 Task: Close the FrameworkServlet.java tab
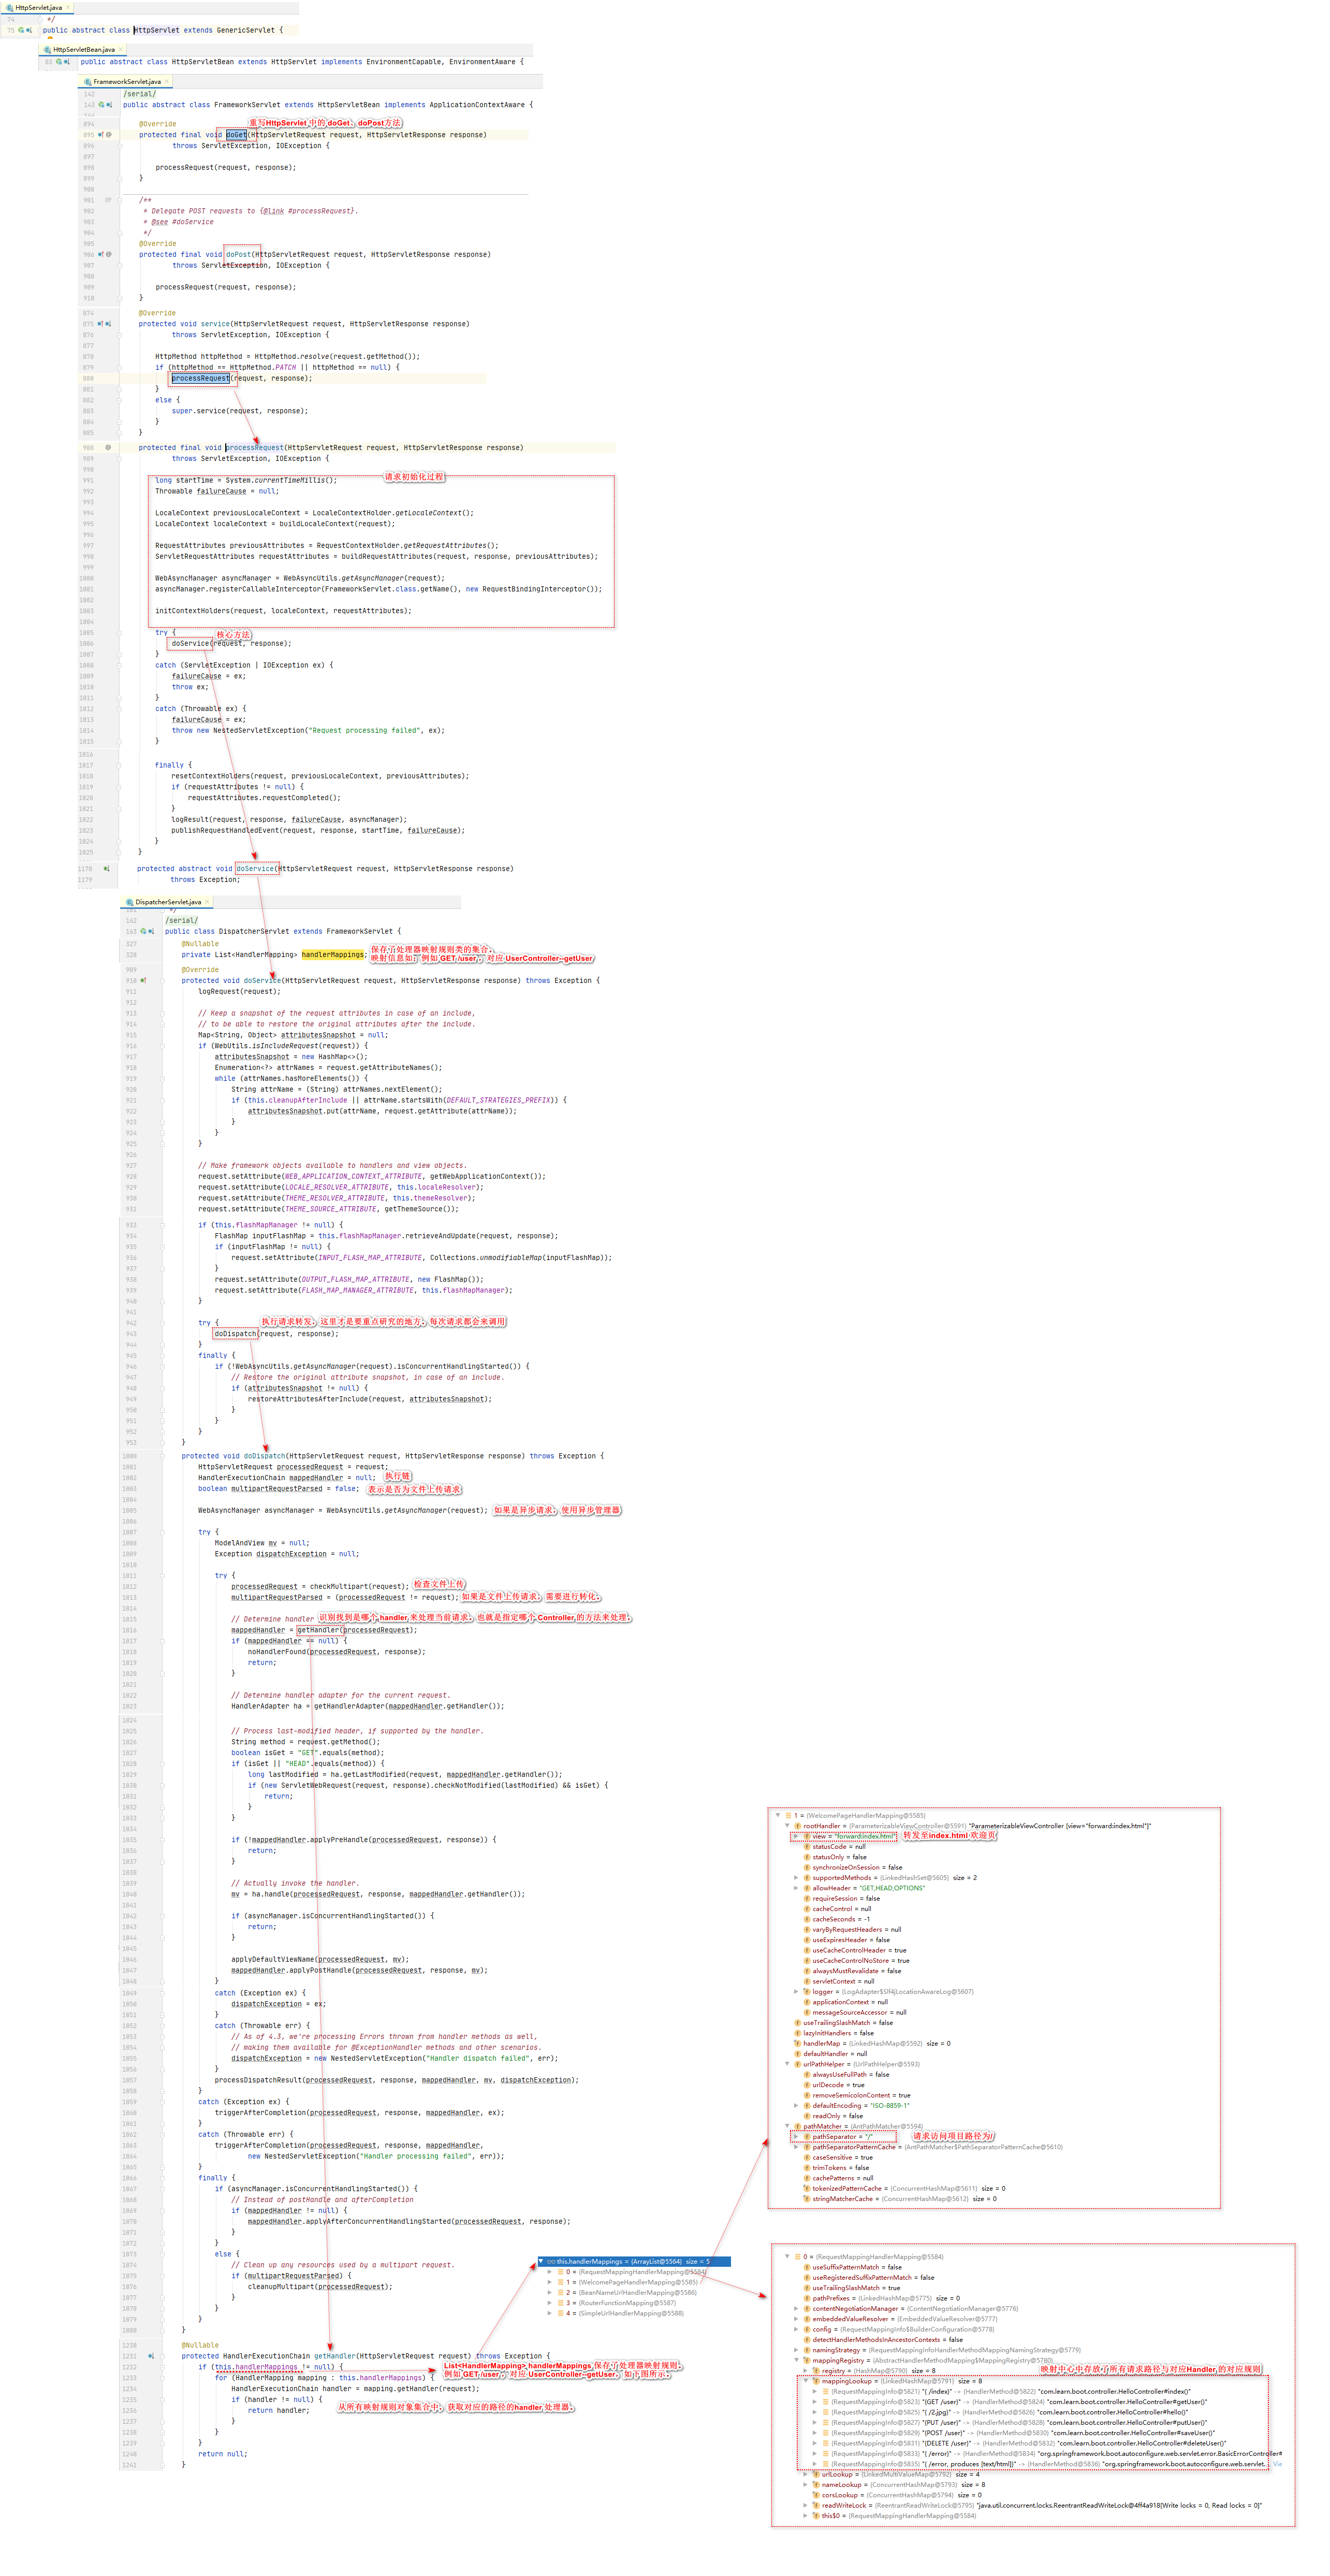pos(167,82)
